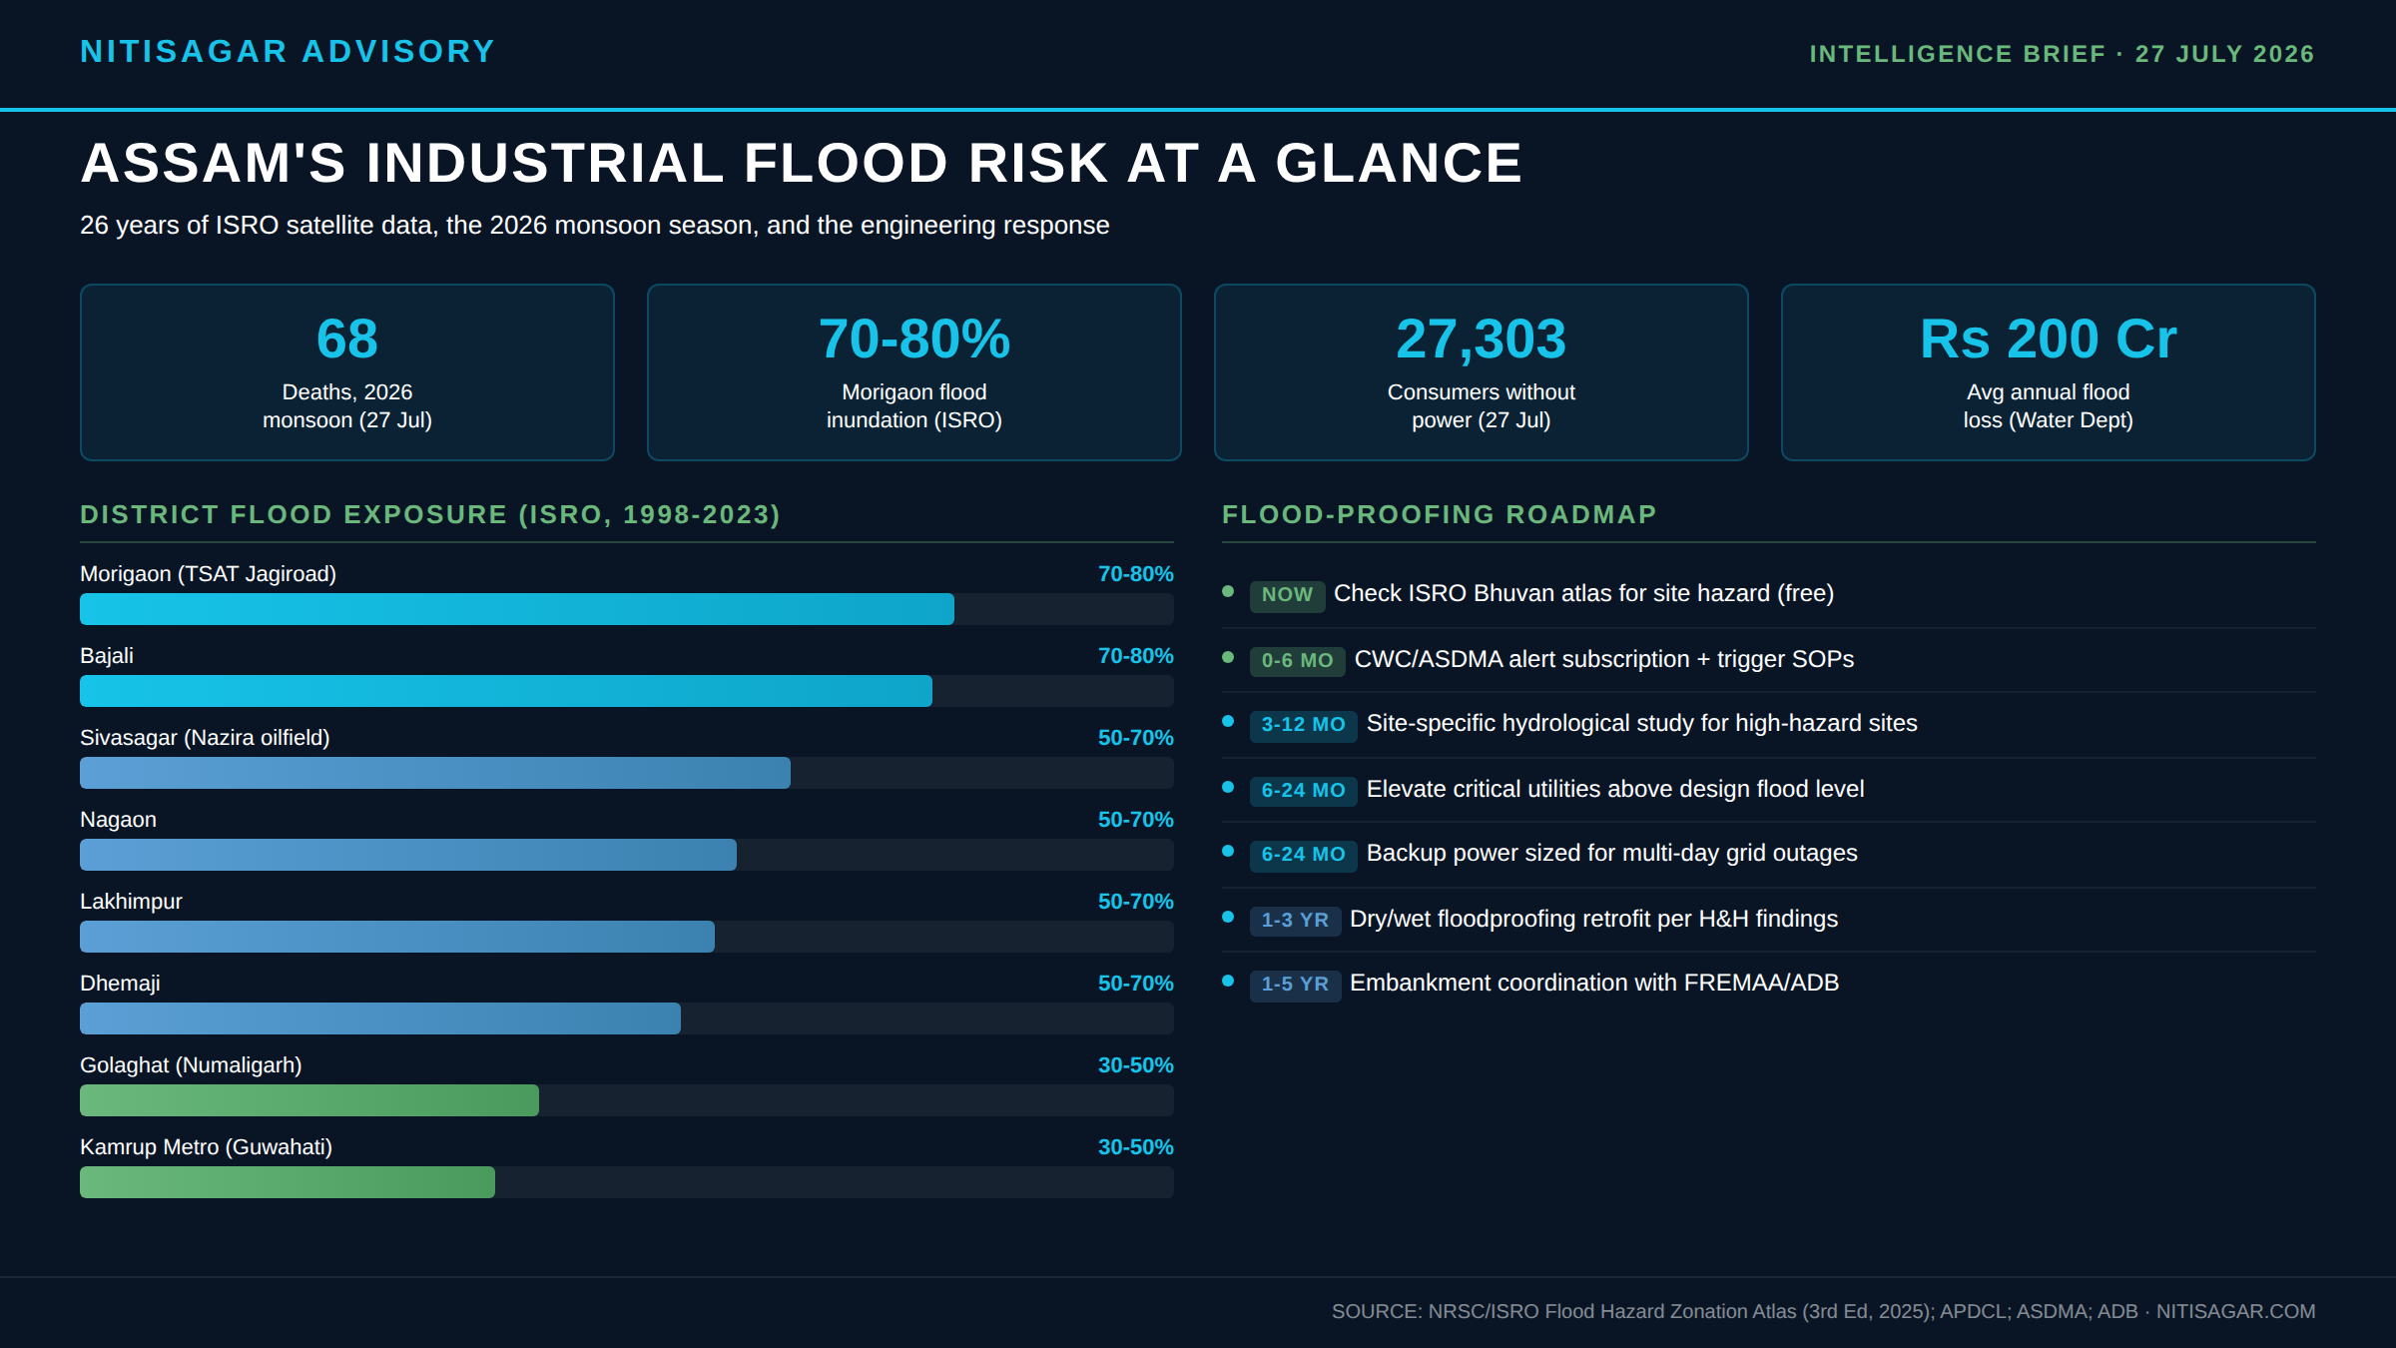2396x1348 pixels.
Task: Click the 30-50% value beside Kamrup Metro
Action: [x=1135, y=1147]
